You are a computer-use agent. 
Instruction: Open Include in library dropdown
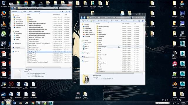coord(103,21)
